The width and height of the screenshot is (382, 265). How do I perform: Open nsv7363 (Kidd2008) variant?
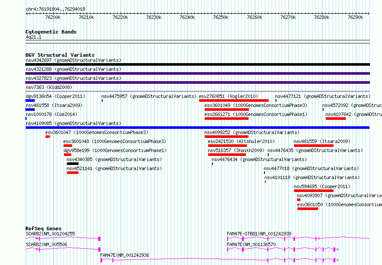[49, 87]
